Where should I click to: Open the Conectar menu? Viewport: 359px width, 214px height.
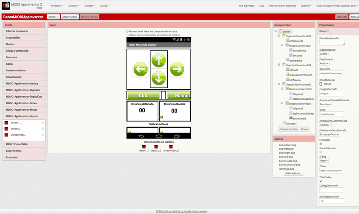[74, 6]
